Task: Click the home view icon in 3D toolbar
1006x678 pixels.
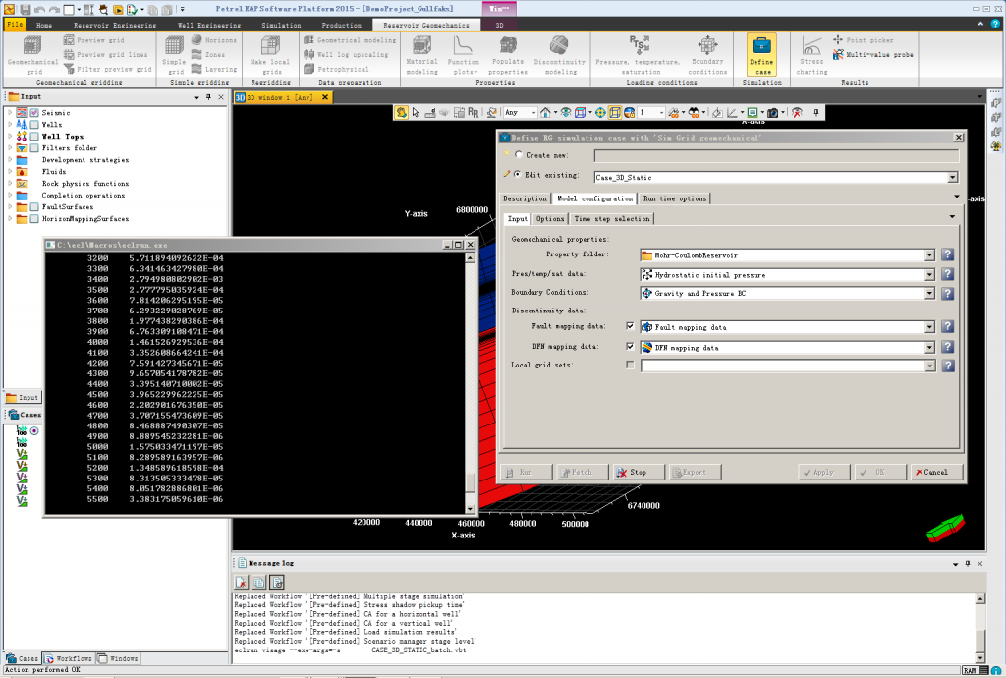Action: (545, 112)
